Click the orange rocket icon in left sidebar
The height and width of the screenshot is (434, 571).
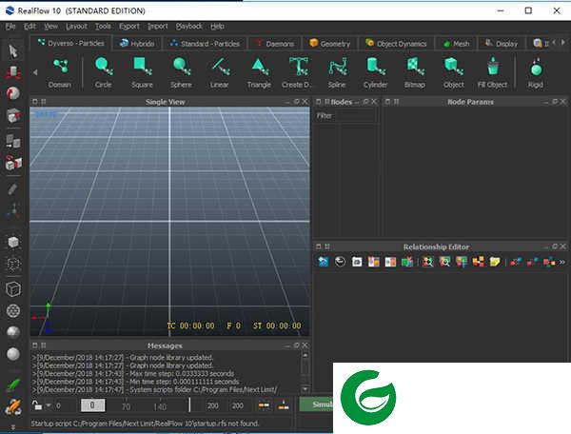tap(13, 406)
